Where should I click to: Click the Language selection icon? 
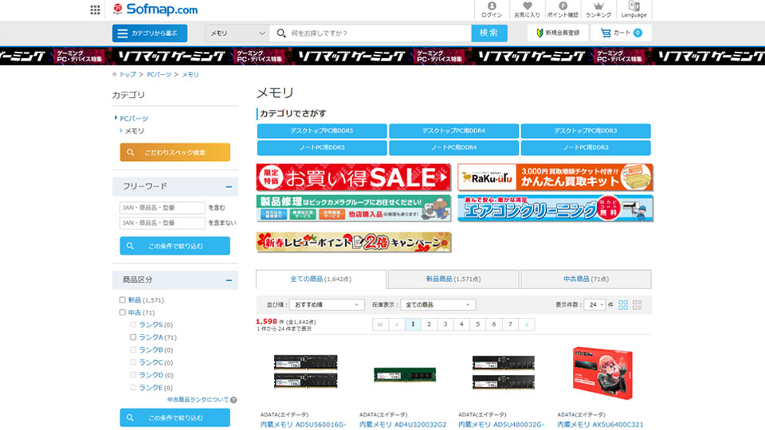coord(634,7)
